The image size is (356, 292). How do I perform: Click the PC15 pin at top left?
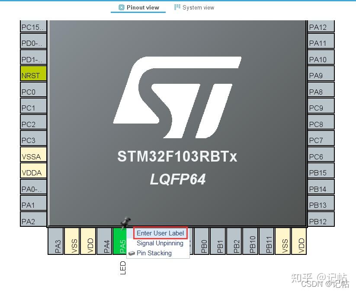(x=32, y=27)
